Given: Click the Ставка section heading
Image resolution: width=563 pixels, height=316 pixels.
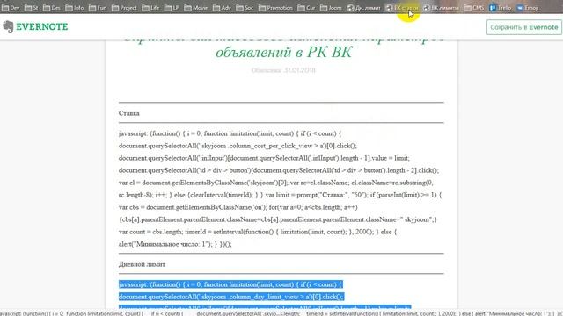Looking at the screenshot, I should (x=129, y=113).
